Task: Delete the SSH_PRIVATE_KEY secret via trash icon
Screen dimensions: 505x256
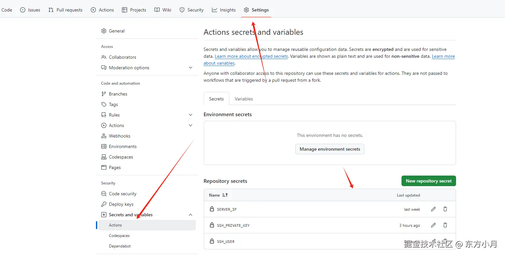Action: (445, 225)
